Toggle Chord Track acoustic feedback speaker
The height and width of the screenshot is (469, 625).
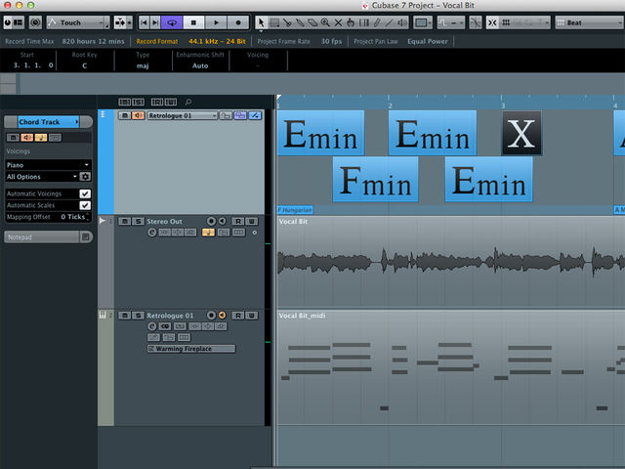[x=138, y=115]
